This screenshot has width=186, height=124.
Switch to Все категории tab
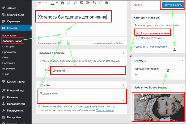pyautogui.click(x=143, y=25)
